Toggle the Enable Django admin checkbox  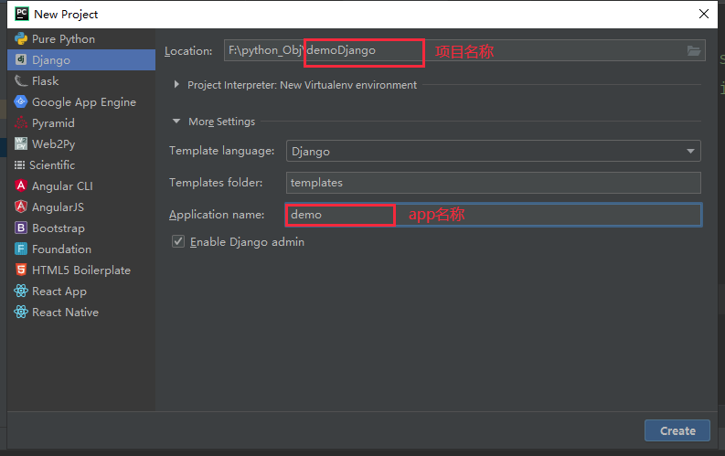click(178, 241)
